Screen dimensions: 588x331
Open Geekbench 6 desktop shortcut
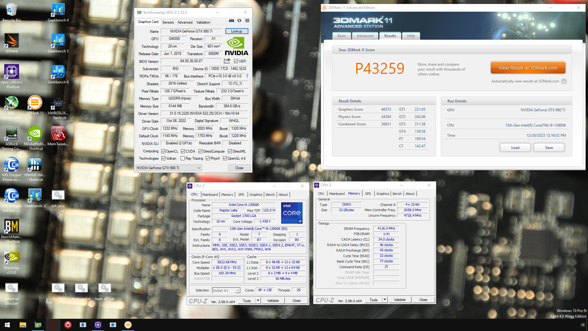point(58,74)
